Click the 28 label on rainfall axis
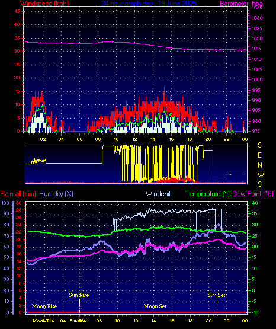Image resolution: width=276 pixels, height=329 pixels. (19, 210)
